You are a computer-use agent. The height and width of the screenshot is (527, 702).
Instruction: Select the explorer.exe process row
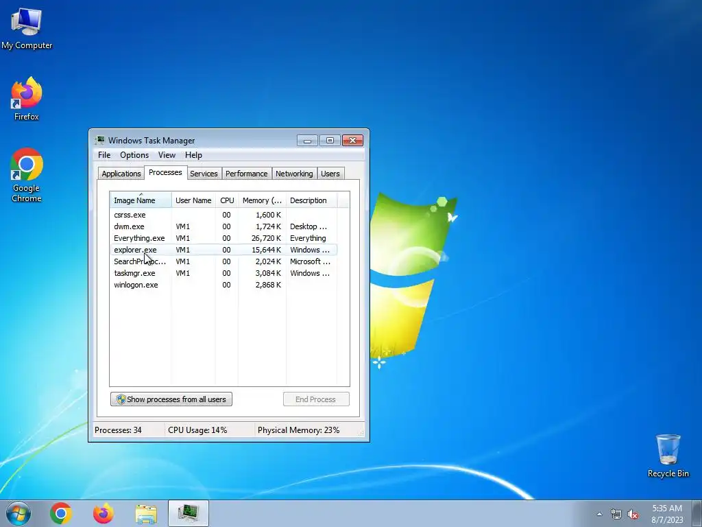pyautogui.click(x=223, y=250)
